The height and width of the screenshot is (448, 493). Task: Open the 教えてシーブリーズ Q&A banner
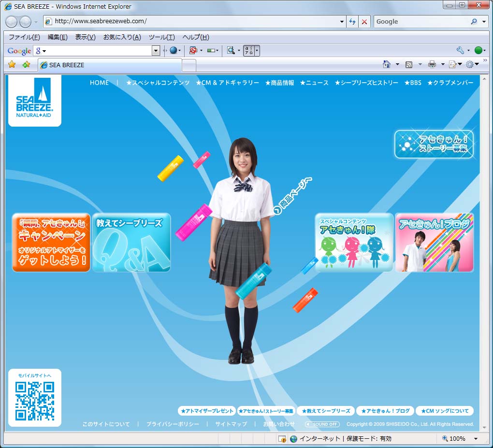[131, 243]
